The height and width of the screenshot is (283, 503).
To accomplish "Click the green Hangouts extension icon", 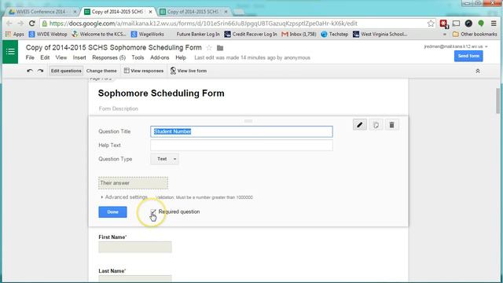I will (481, 24).
